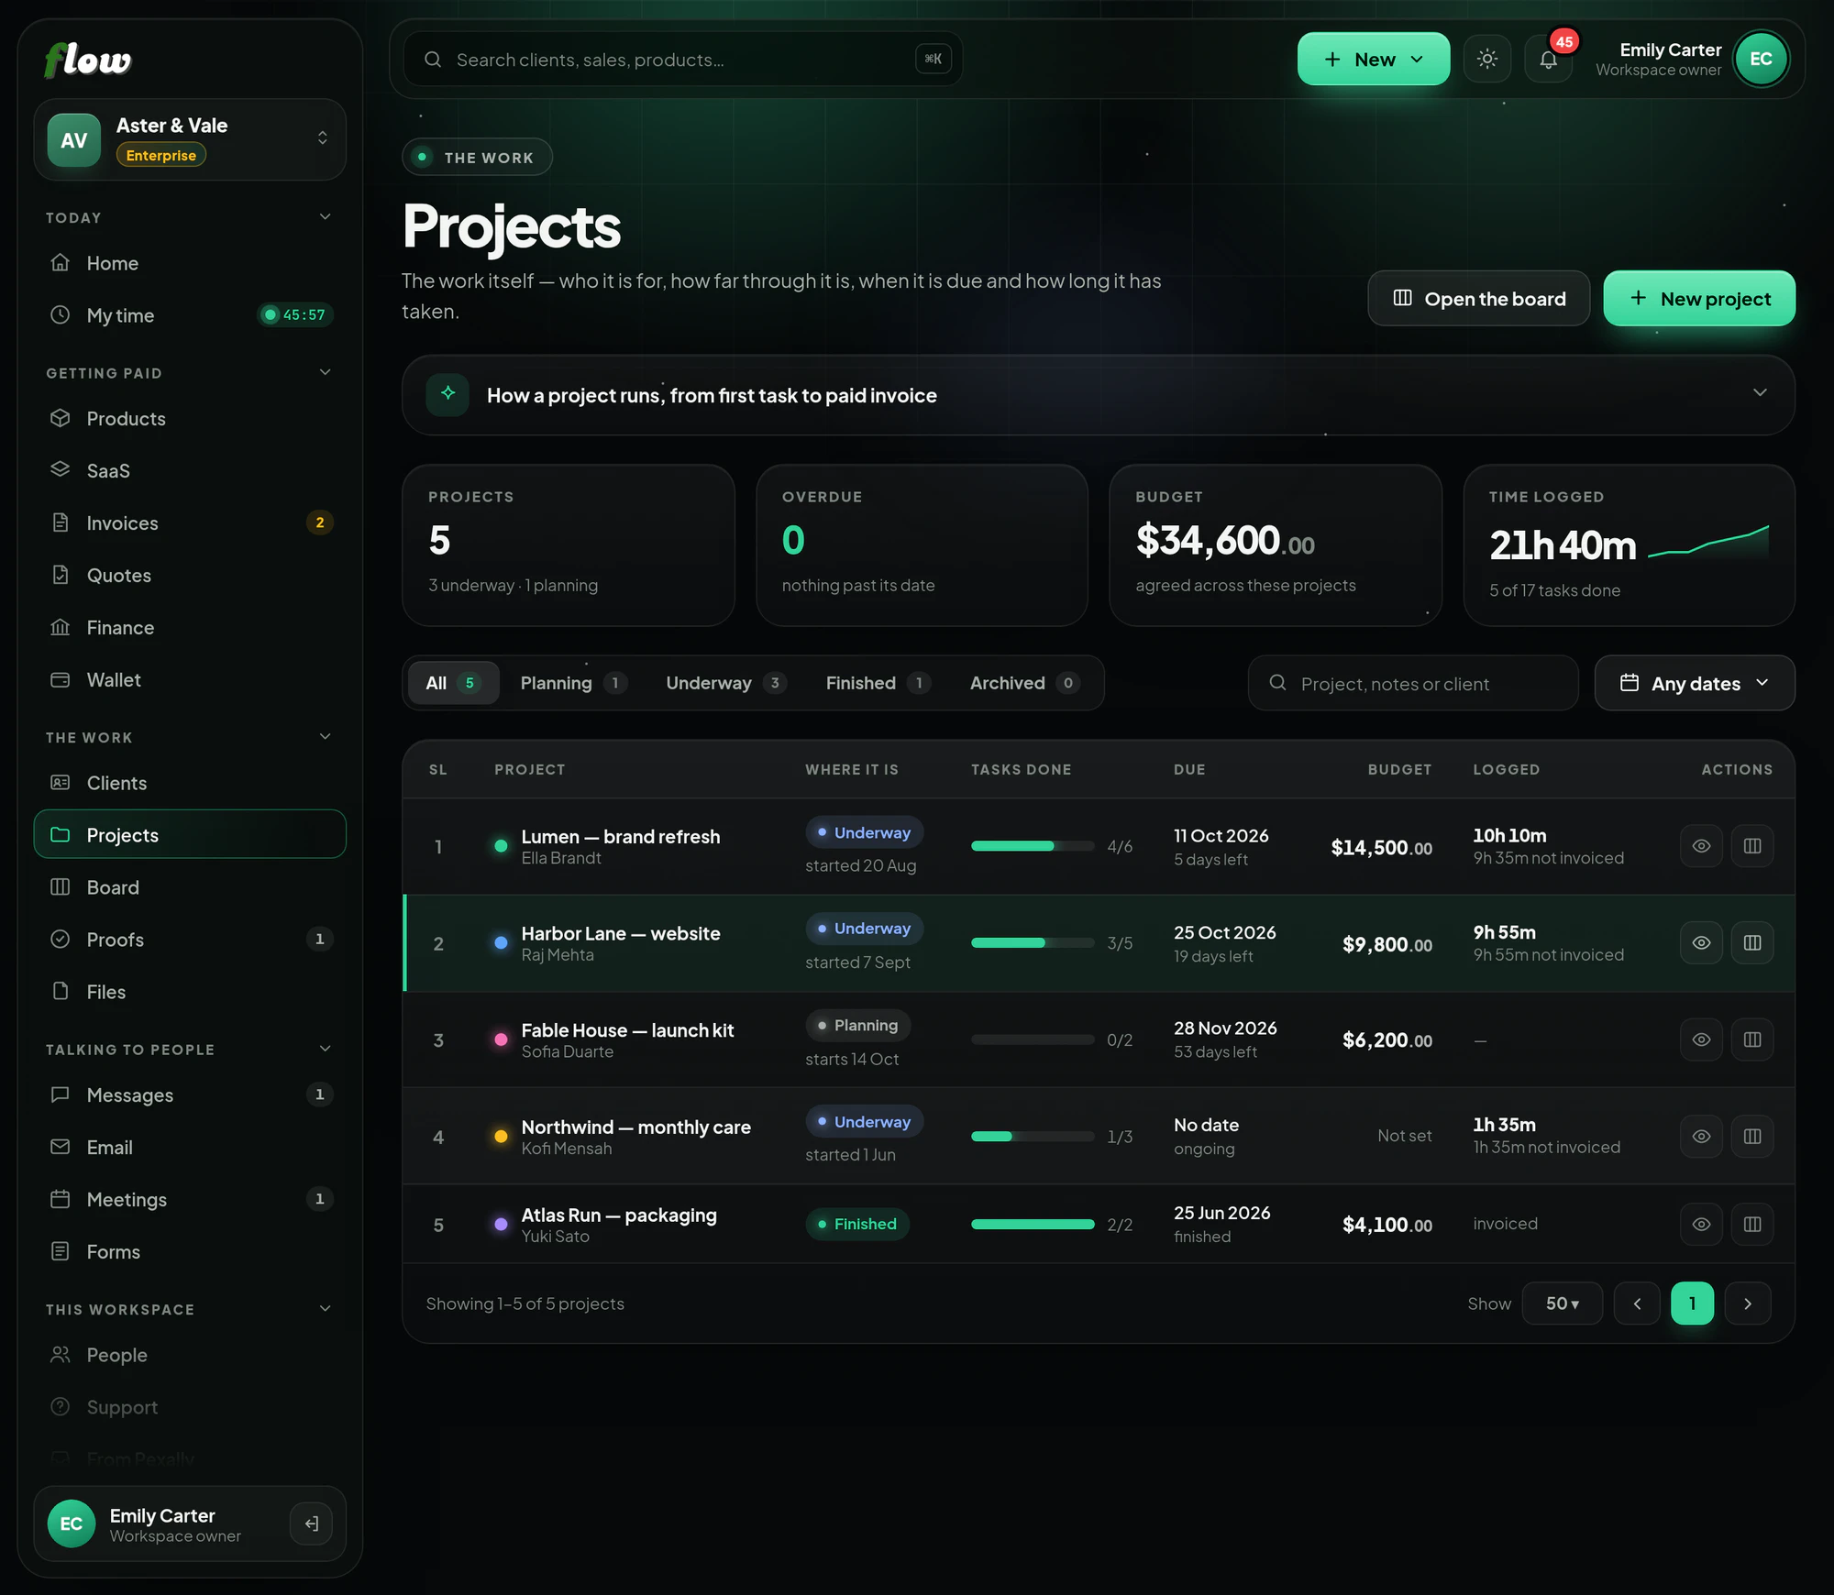The width and height of the screenshot is (1834, 1595).
Task: Expand the New button dropdown
Action: (x=1373, y=59)
